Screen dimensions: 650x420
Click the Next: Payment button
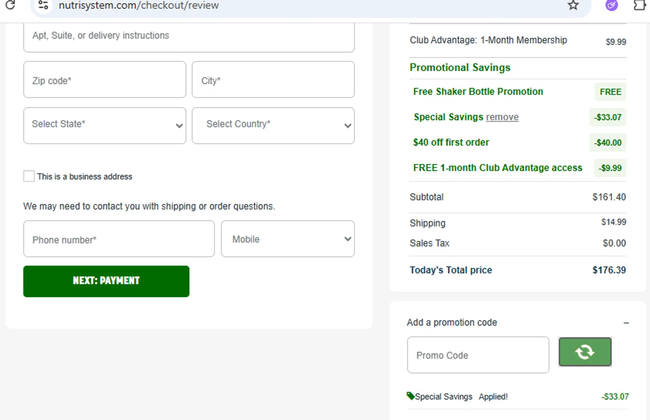[x=106, y=281]
